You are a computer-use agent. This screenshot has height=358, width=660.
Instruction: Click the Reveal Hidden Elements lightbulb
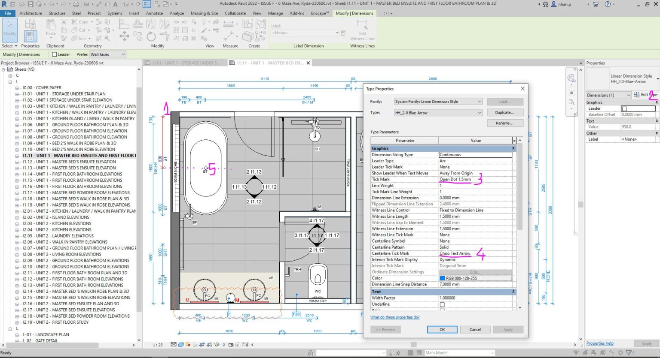pos(224,345)
